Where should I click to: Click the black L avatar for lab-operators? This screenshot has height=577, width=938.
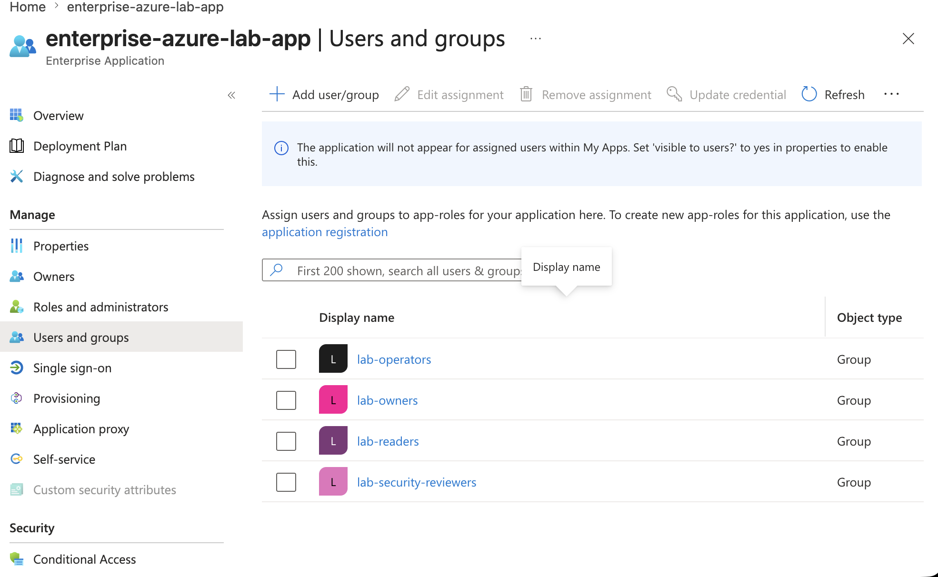(333, 358)
